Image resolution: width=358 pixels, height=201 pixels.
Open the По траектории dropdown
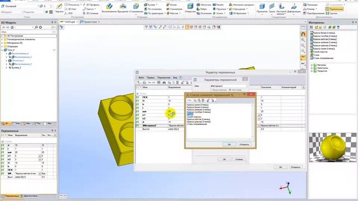coord(165,13)
